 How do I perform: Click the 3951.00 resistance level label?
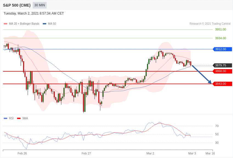(x=220, y=29)
